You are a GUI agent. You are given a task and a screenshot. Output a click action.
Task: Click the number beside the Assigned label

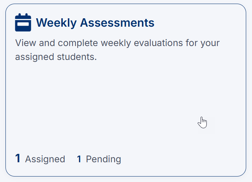point(18,159)
